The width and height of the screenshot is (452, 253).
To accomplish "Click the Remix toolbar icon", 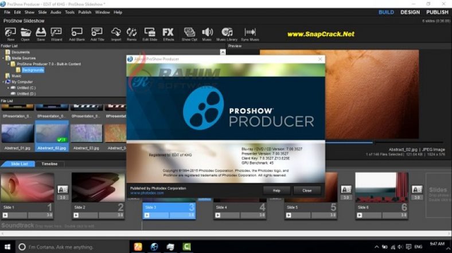I will pyautogui.click(x=131, y=33).
